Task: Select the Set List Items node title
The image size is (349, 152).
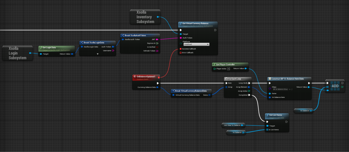Action: pyautogui.click(x=277, y=115)
